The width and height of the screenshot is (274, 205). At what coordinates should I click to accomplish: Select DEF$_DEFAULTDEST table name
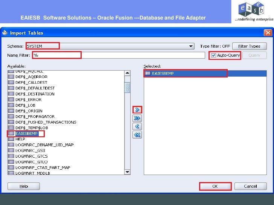[35, 88]
